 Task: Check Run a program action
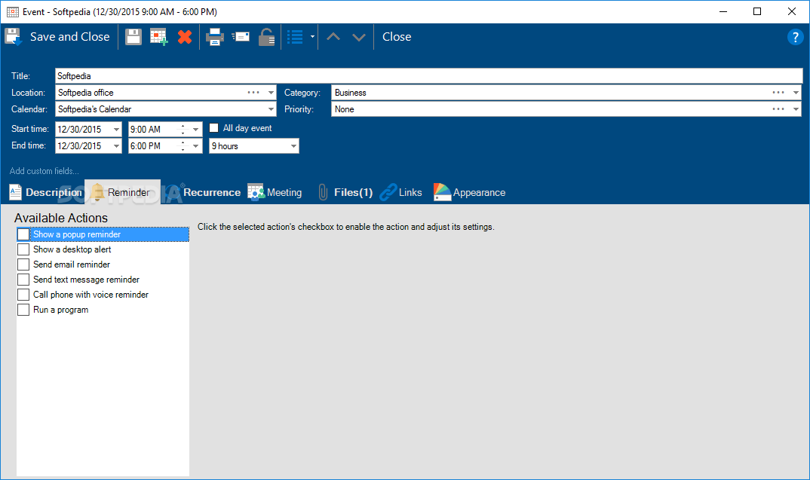click(x=23, y=310)
